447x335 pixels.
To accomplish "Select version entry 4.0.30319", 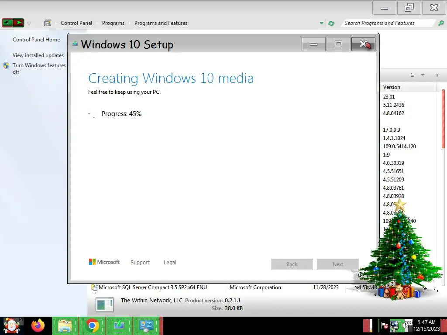I will [393, 163].
